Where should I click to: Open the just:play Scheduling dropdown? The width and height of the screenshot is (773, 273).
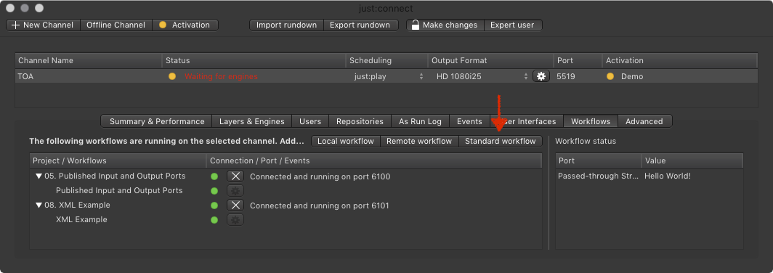click(388, 76)
